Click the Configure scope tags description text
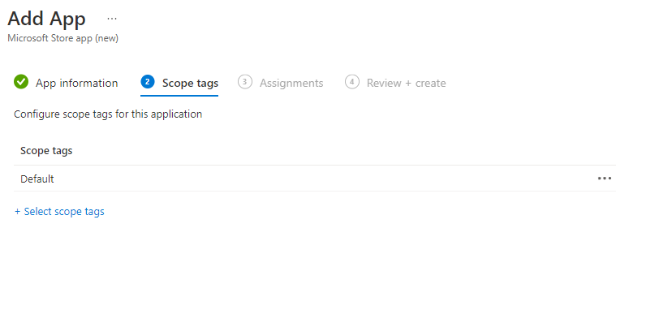This screenshot has height=310, width=672. [108, 114]
